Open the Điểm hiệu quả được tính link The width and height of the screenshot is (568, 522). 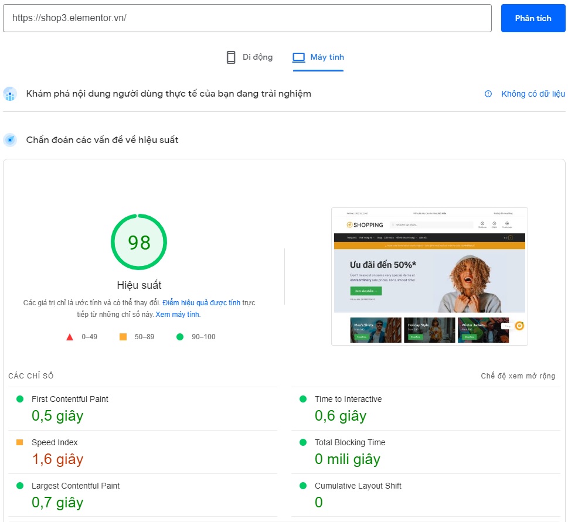click(202, 303)
